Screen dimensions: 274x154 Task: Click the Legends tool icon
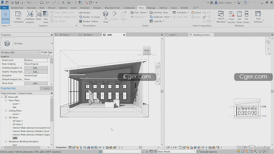coord(151,21)
